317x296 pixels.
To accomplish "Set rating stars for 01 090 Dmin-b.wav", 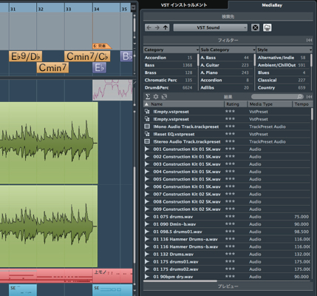I will tap(230, 224).
